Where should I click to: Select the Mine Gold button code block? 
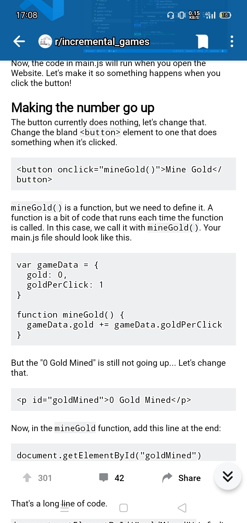pos(123,174)
